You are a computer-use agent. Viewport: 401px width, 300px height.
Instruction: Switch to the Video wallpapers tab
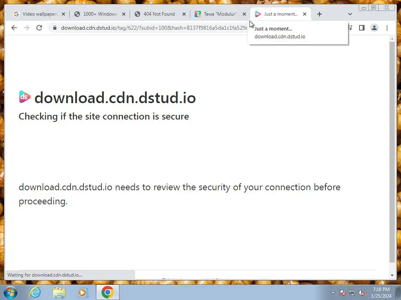click(40, 14)
